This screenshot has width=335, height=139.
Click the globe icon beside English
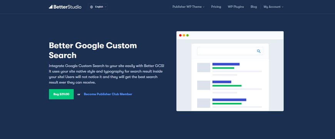tap(91, 7)
